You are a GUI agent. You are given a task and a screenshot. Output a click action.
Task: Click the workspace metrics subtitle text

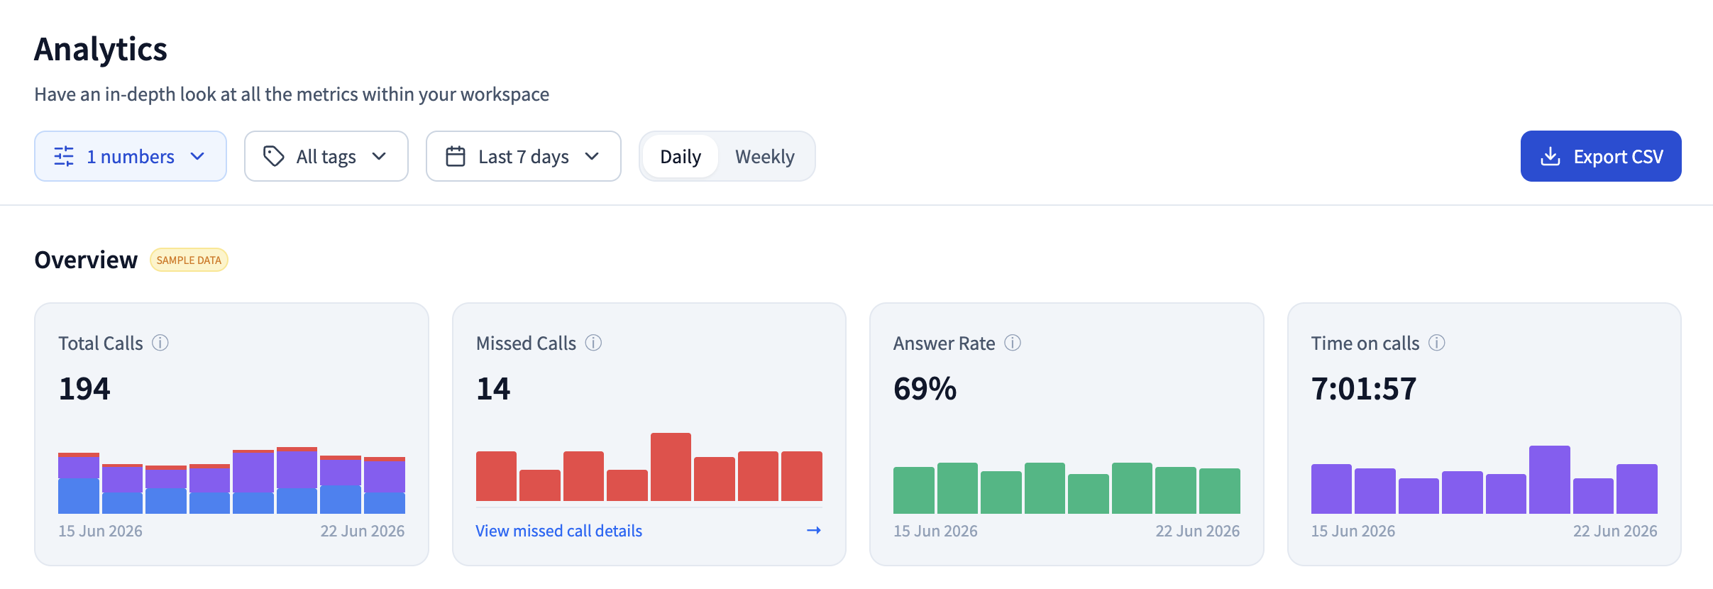pos(292,94)
